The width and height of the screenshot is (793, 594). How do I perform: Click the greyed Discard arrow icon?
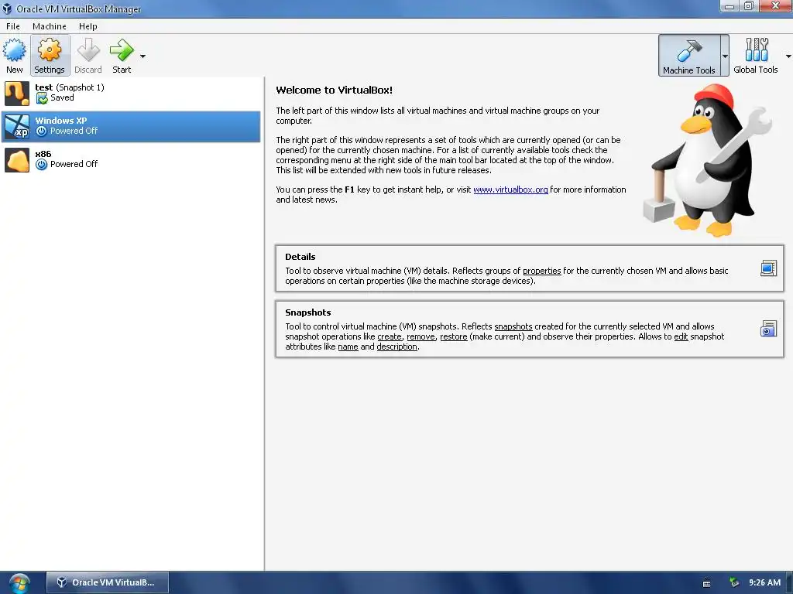pyautogui.click(x=88, y=50)
